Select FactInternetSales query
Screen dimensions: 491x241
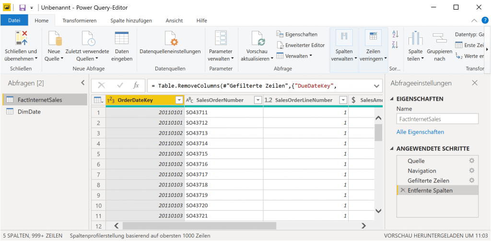tap(45, 100)
